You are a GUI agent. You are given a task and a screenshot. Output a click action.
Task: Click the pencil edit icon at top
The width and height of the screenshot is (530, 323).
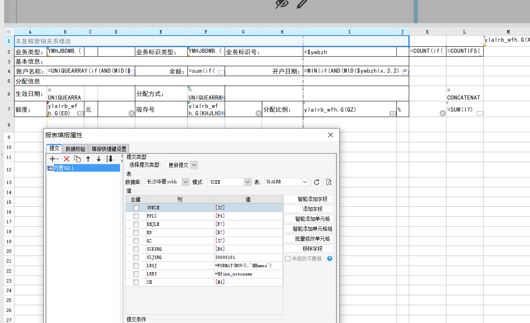pos(302,4)
